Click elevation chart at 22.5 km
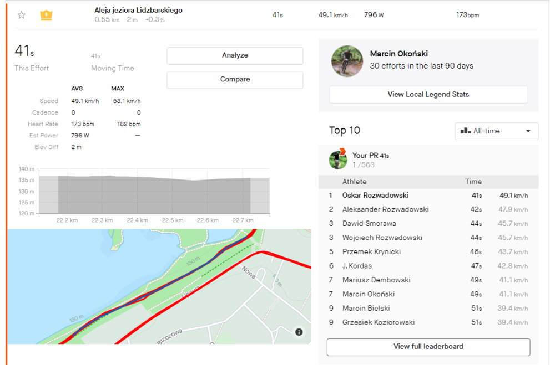This screenshot has width=555, height=365. [x=173, y=195]
